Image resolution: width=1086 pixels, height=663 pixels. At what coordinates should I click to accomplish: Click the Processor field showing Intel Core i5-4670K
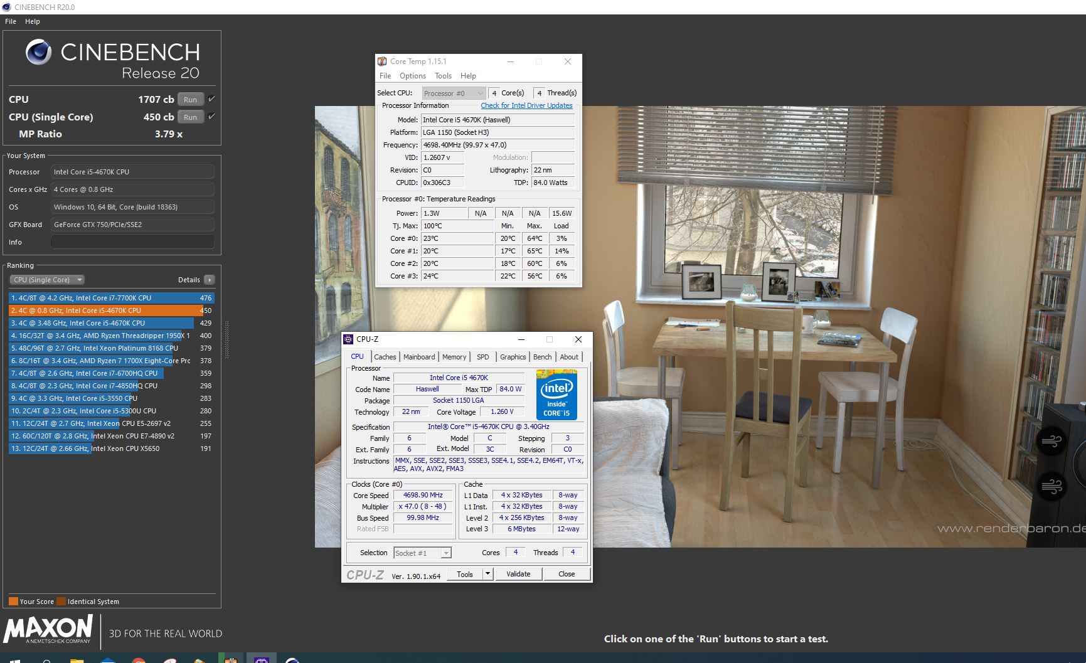click(132, 172)
